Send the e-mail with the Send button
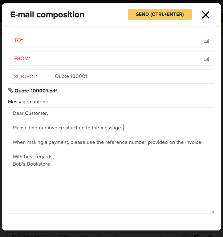 [159, 14]
